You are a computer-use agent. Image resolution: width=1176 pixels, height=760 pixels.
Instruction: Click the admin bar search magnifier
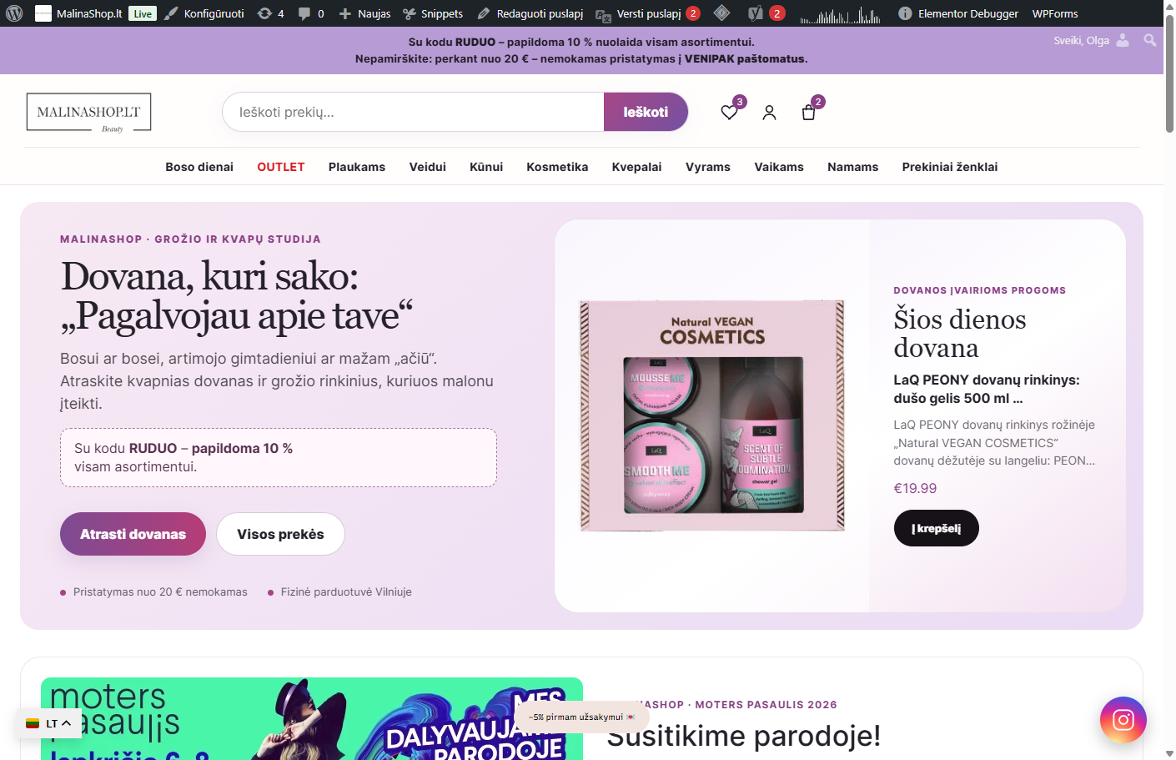[1150, 40]
